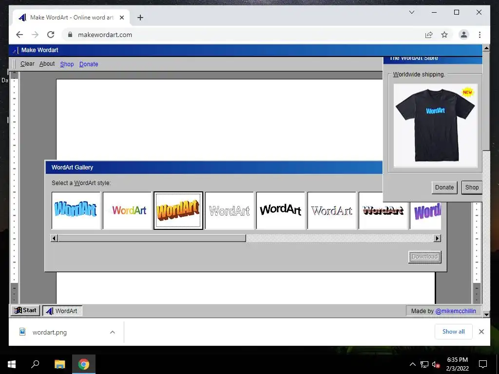Image resolution: width=499 pixels, height=374 pixels.
Task: Show hidden system tray icons
Action: [x=412, y=364]
